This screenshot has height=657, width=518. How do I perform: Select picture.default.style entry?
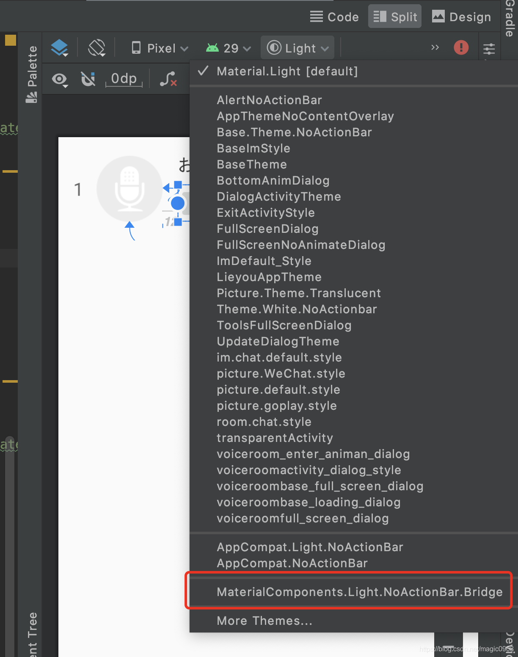(x=354, y=389)
